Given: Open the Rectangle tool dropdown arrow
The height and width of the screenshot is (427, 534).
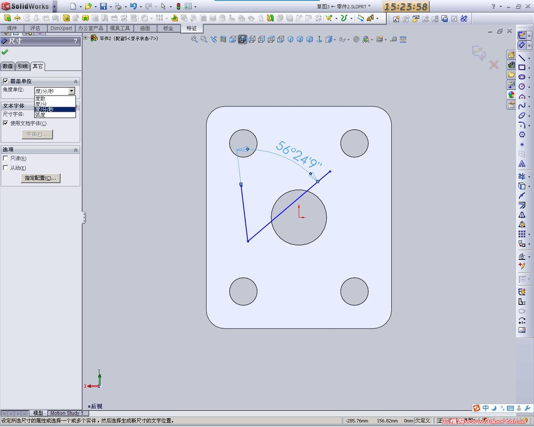Looking at the screenshot, I should pyautogui.click(x=529, y=68).
